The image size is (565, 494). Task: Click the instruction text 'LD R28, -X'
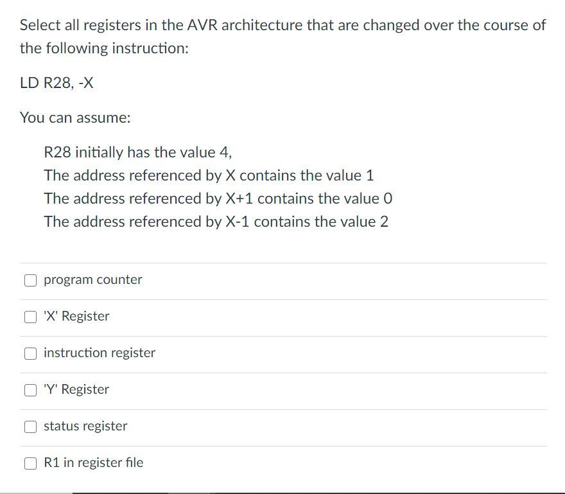[x=56, y=82]
